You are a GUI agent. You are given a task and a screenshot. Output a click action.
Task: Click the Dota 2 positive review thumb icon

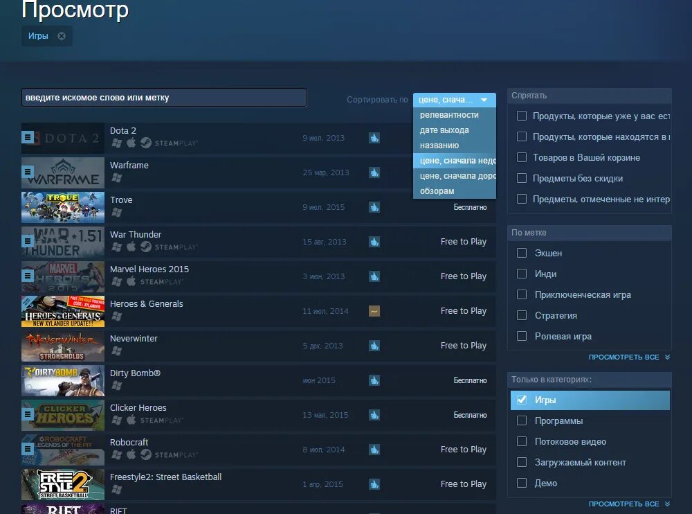(374, 138)
